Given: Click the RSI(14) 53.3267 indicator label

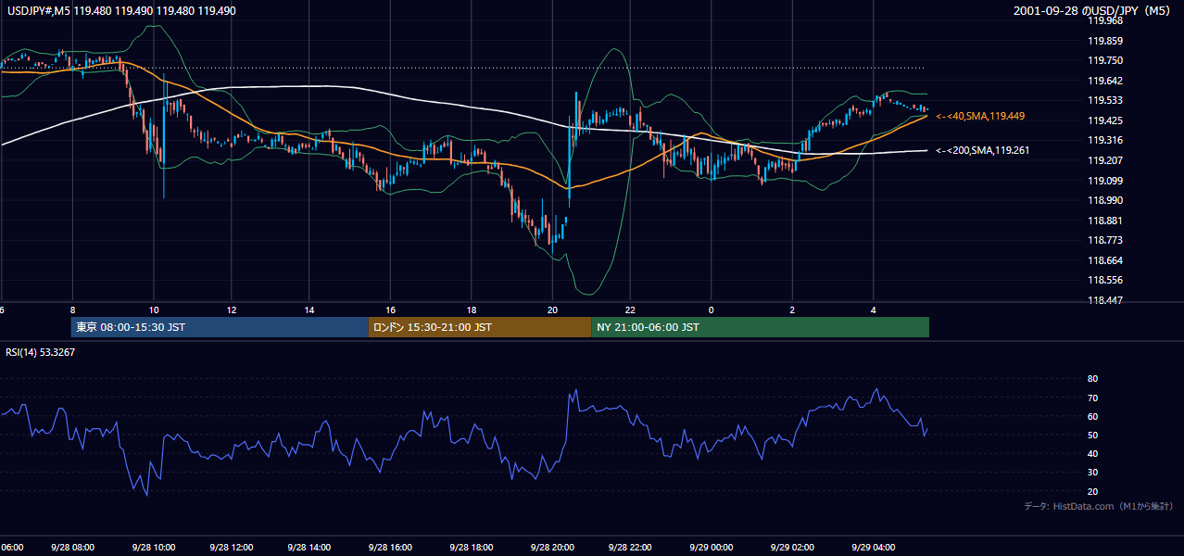Looking at the screenshot, I should tap(40, 353).
